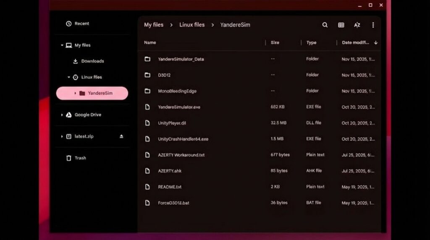This screenshot has height=240, width=430.
Task: Open the Recent files section
Action: pos(81,24)
